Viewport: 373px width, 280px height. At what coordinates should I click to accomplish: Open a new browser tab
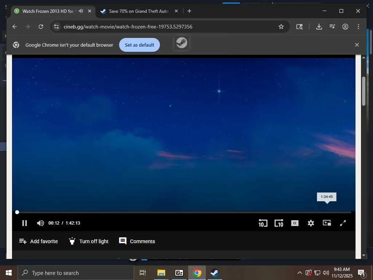189,11
